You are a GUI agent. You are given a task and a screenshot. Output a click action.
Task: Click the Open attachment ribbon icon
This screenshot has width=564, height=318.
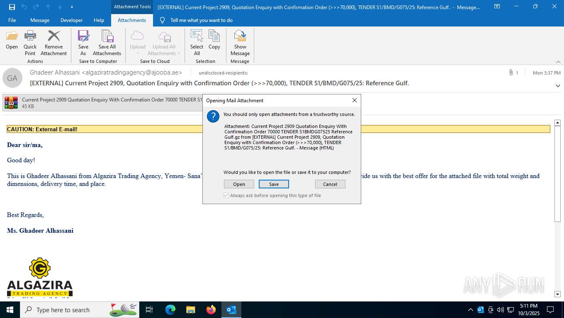click(x=12, y=40)
